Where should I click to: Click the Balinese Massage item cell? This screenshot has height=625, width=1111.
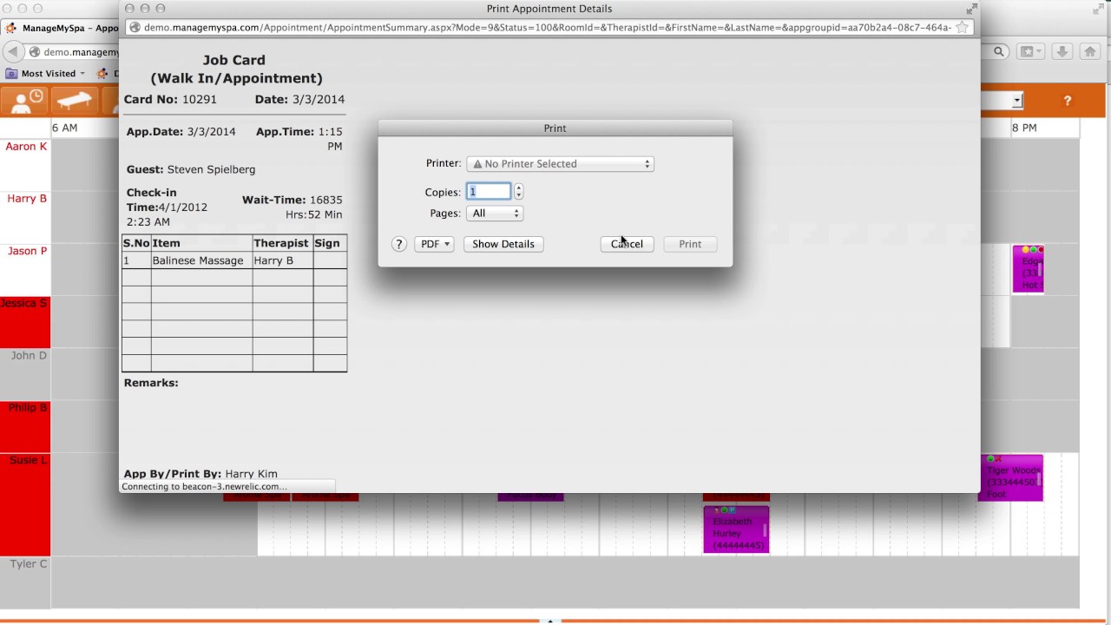pos(201,260)
